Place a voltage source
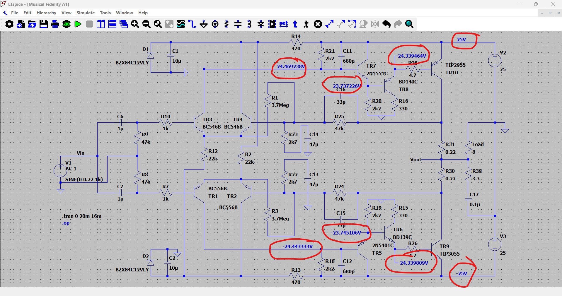 point(215,24)
